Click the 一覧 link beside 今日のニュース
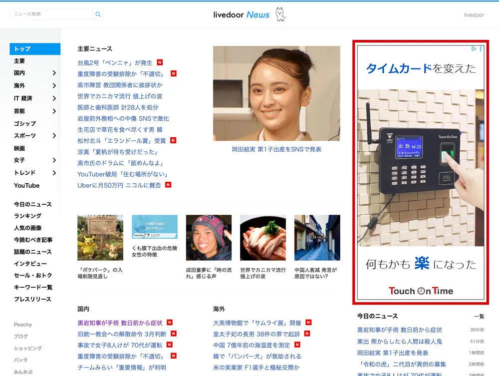 (x=479, y=317)
